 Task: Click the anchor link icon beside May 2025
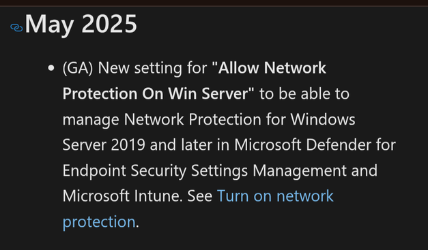[16, 28]
